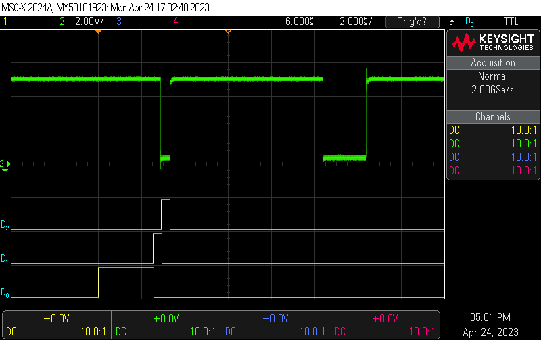The height and width of the screenshot is (340, 541).
Task: Click the 2.00GSa/s sample rate text
Action: (x=493, y=90)
